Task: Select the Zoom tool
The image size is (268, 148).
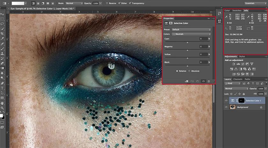Action: (3, 108)
